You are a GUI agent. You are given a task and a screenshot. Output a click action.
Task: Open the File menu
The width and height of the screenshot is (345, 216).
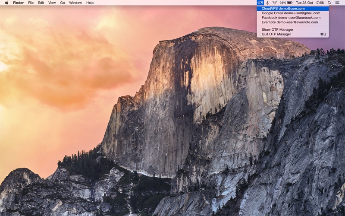(x=31, y=3)
